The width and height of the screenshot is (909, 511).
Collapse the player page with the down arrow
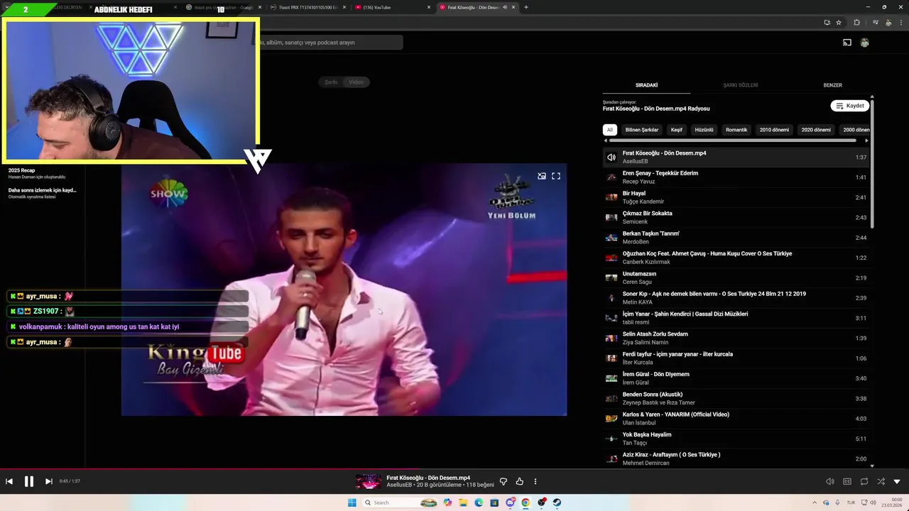pyautogui.click(x=897, y=481)
